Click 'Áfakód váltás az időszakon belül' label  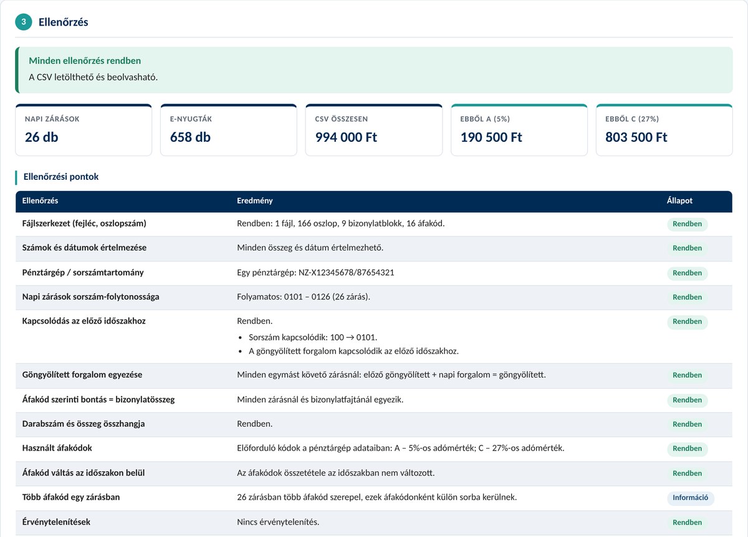point(84,473)
